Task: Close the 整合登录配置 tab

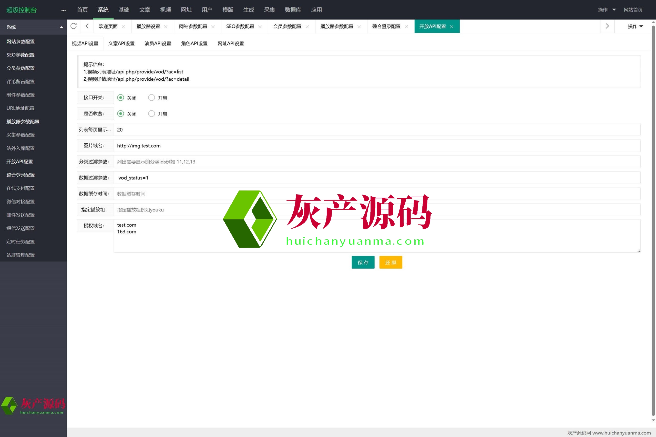Action: click(406, 26)
